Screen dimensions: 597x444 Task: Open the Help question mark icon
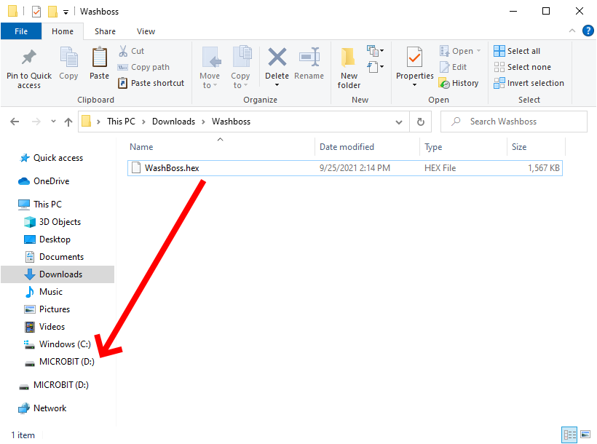tap(588, 31)
